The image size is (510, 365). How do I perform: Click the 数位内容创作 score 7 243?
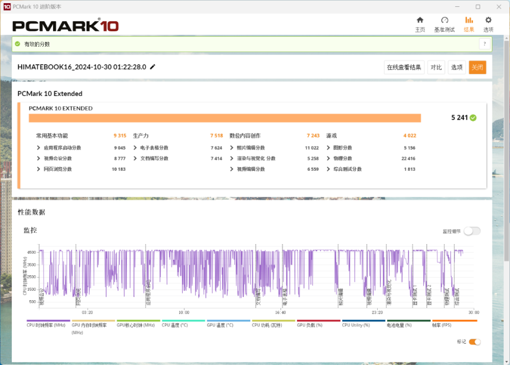(313, 136)
